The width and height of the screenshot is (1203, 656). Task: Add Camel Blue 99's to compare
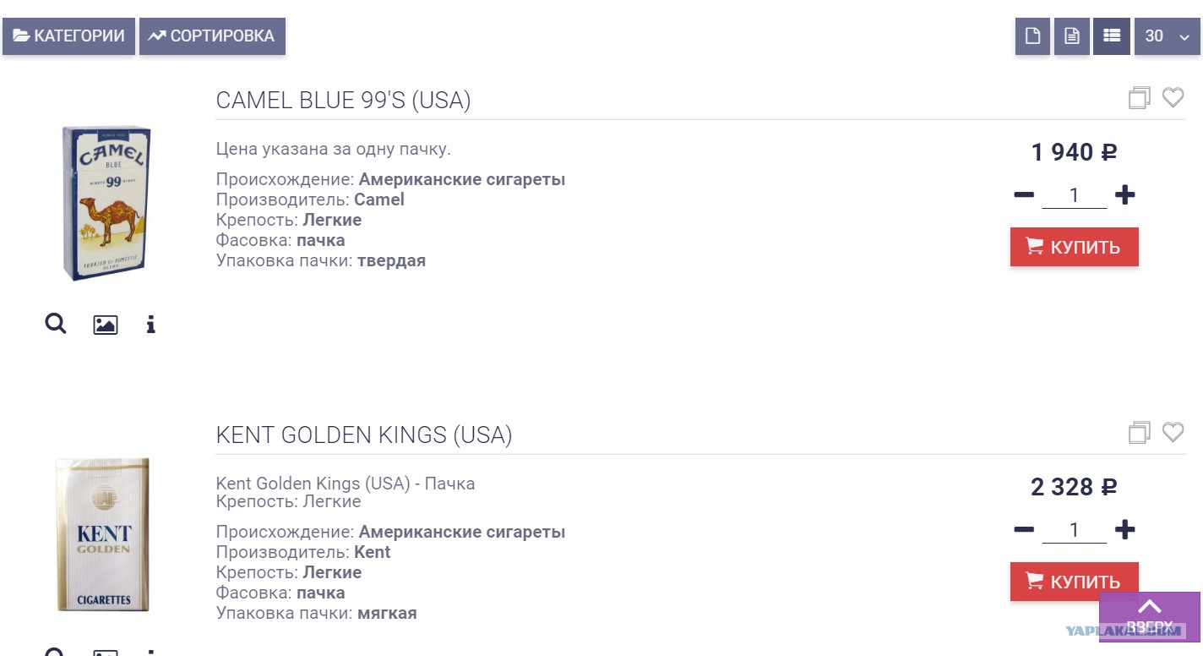coord(1140,98)
